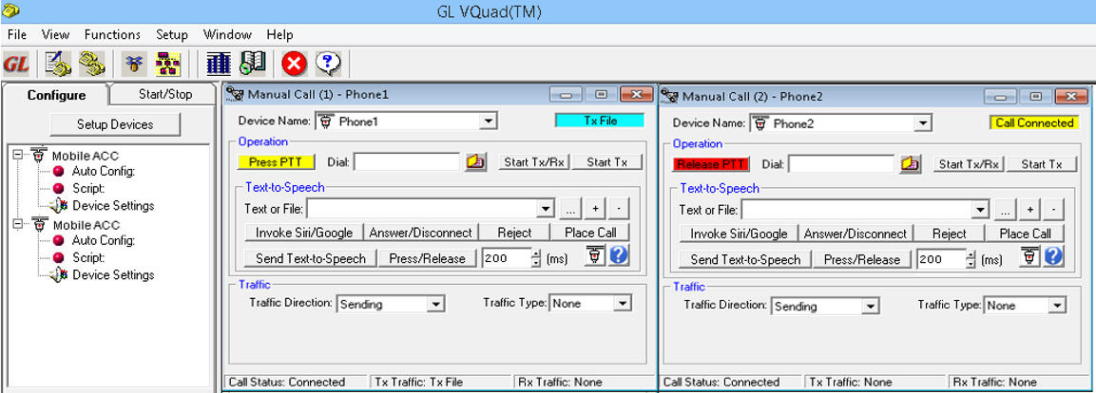1096x393 pixels.
Task: Open Device Name dropdown in Phone1 window
Action: pyautogui.click(x=488, y=122)
